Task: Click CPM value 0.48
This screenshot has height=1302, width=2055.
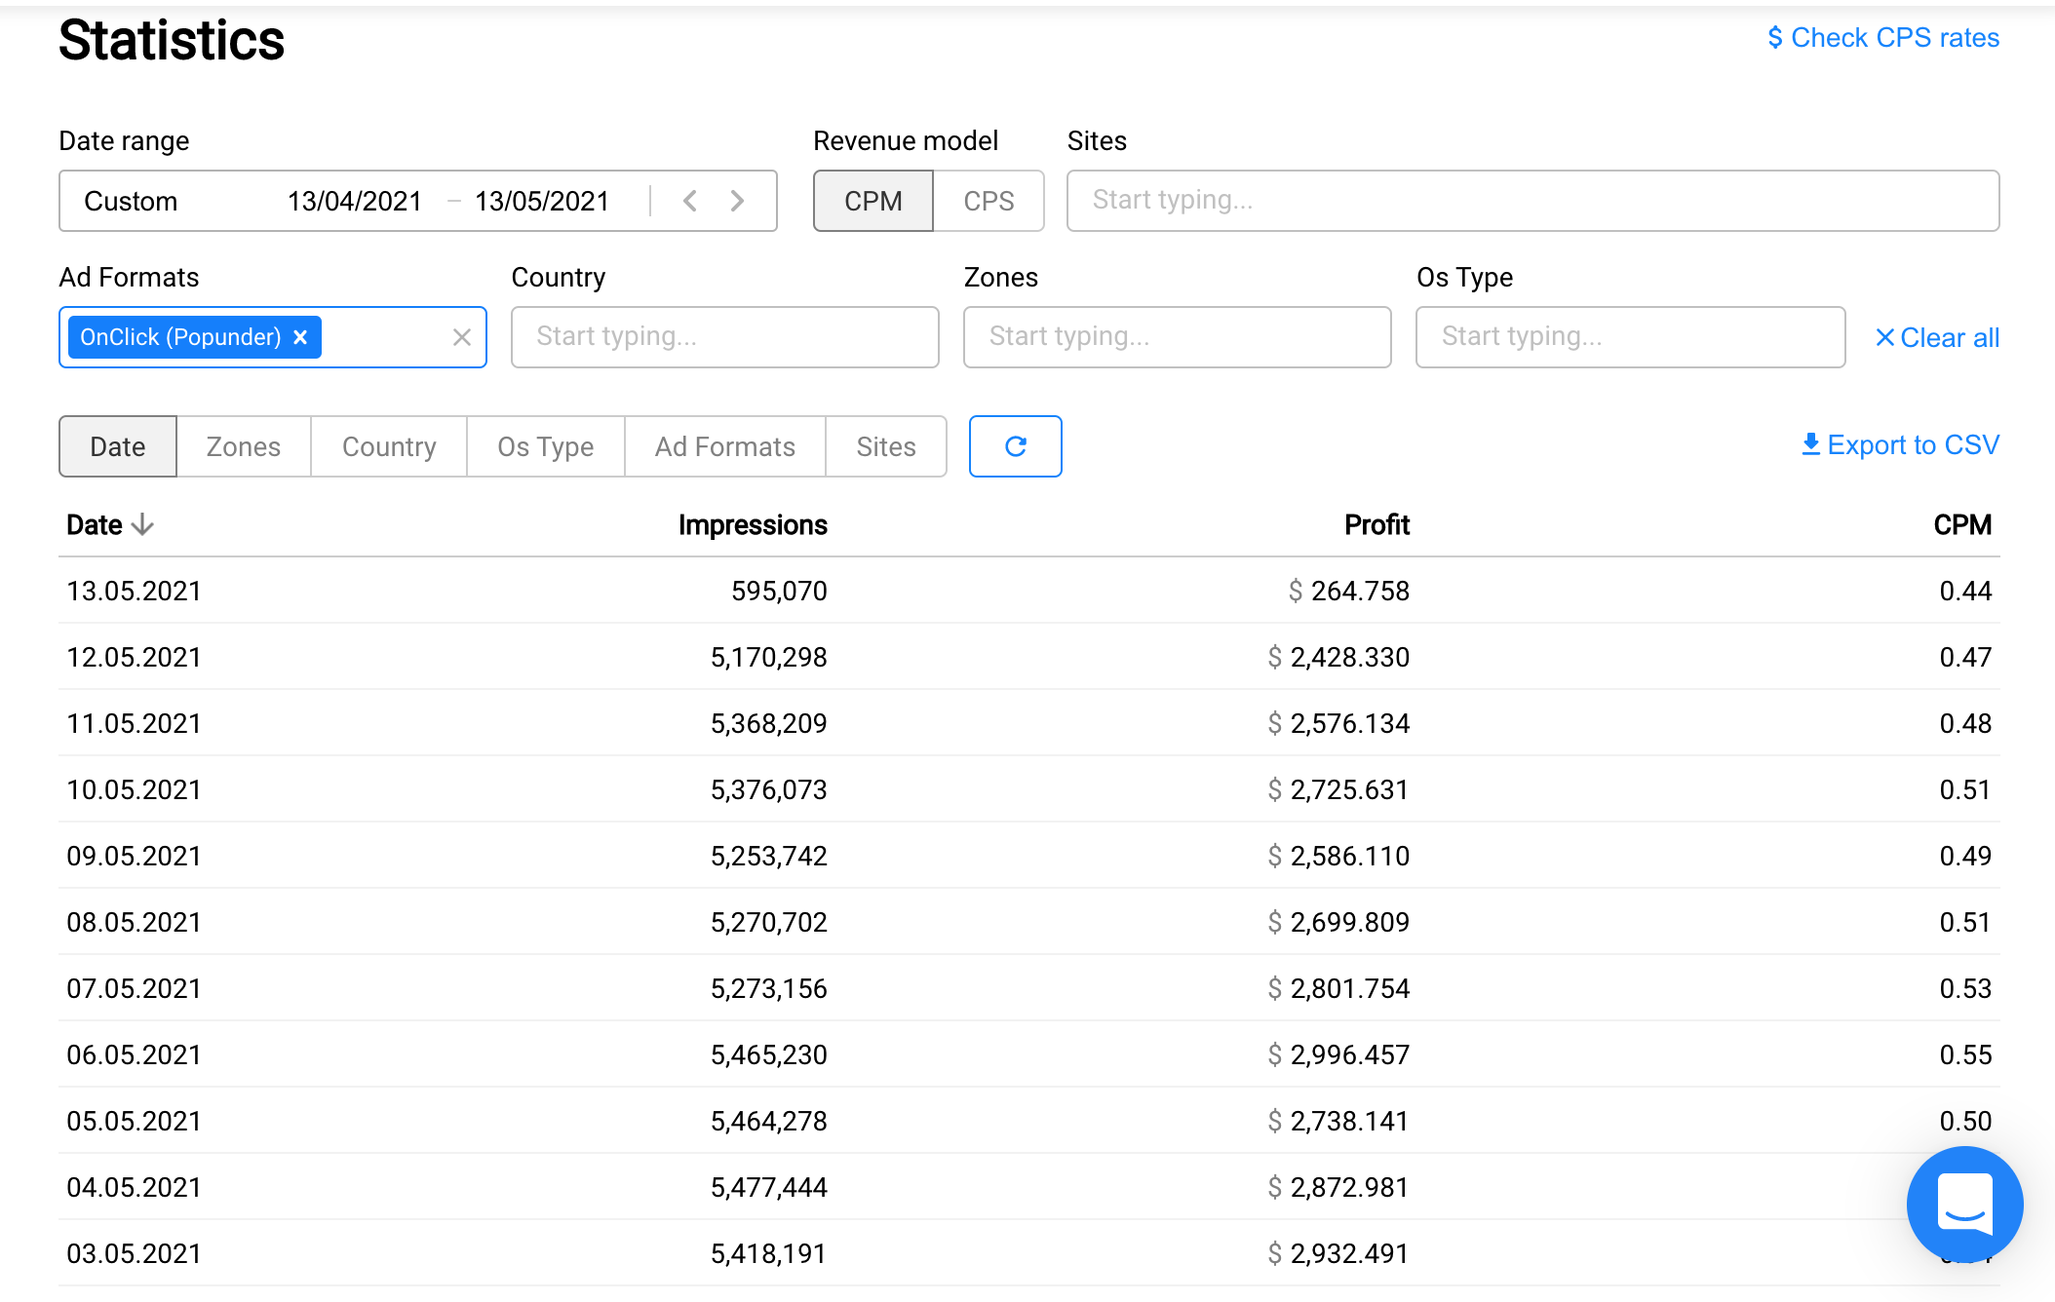Action: (x=1965, y=724)
